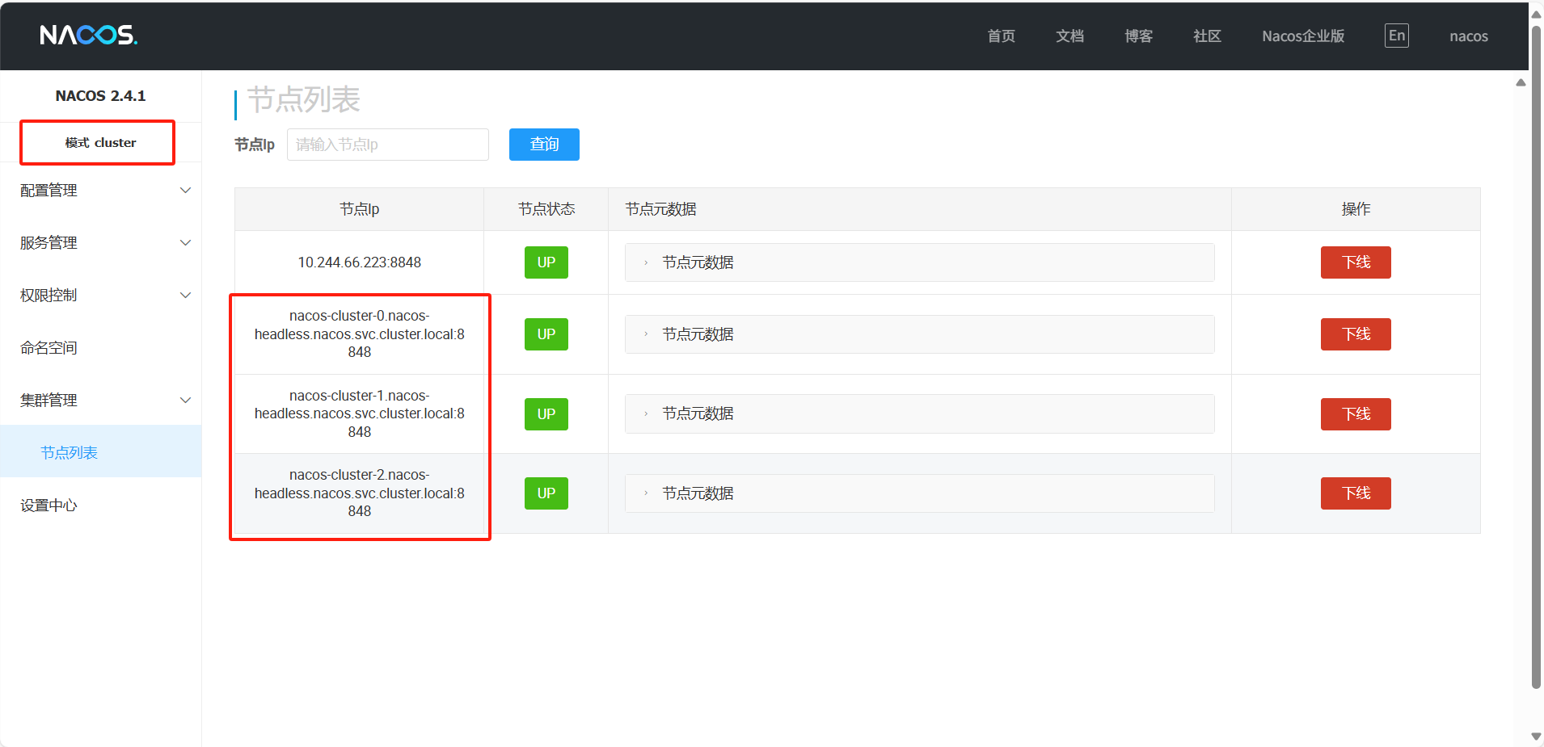Click the NACOS 2.4.1 version label
This screenshot has width=1544, height=747.
coord(101,96)
